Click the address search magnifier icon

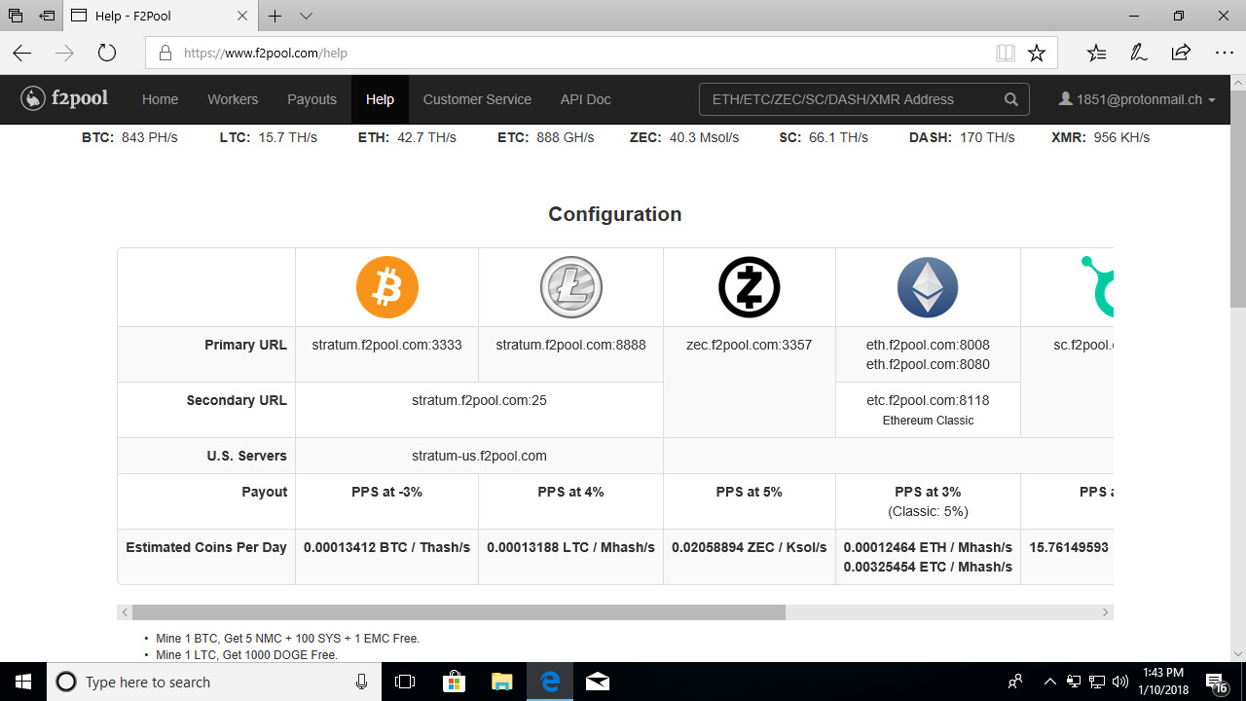pyautogui.click(x=1012, y=99)
